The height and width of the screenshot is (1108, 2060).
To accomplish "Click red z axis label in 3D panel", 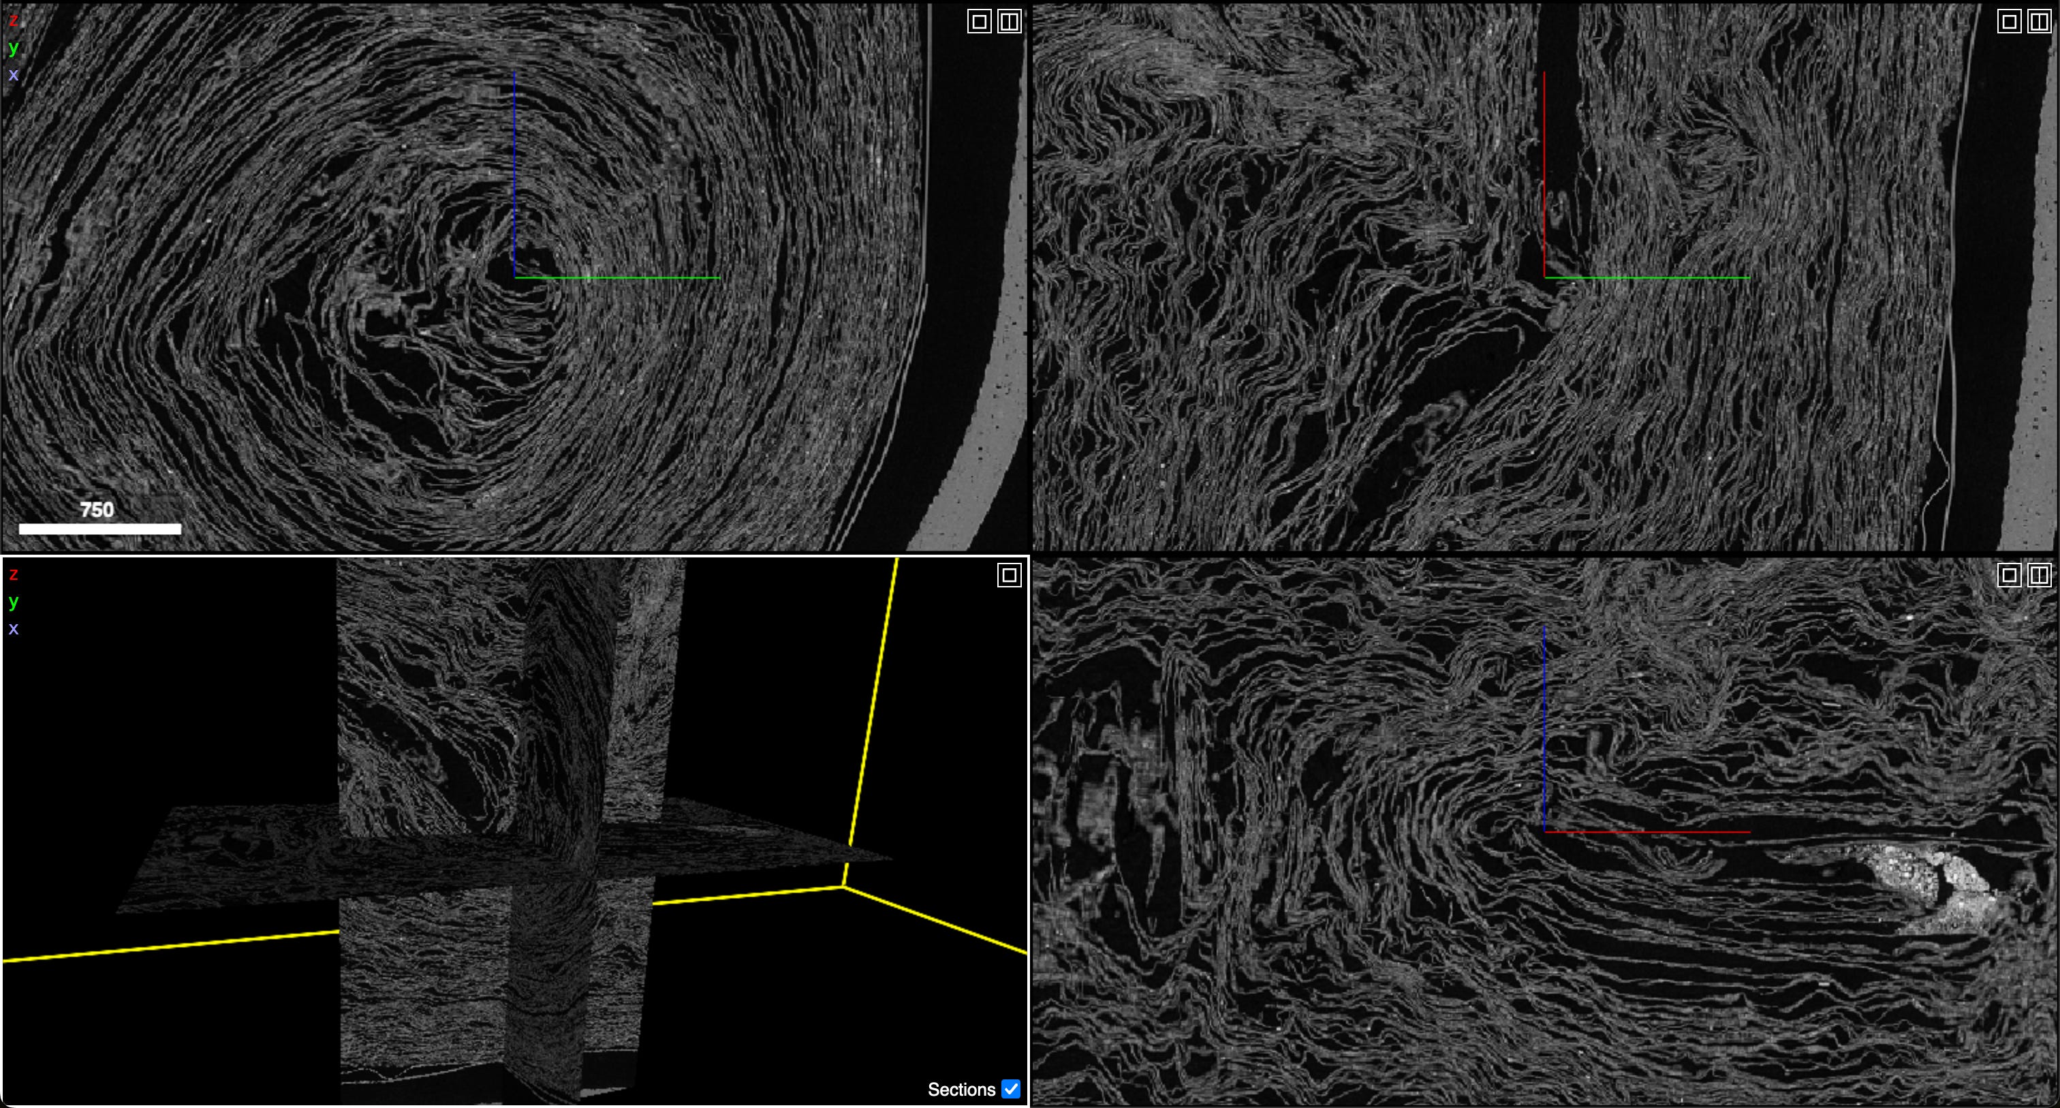I will 14,574.
